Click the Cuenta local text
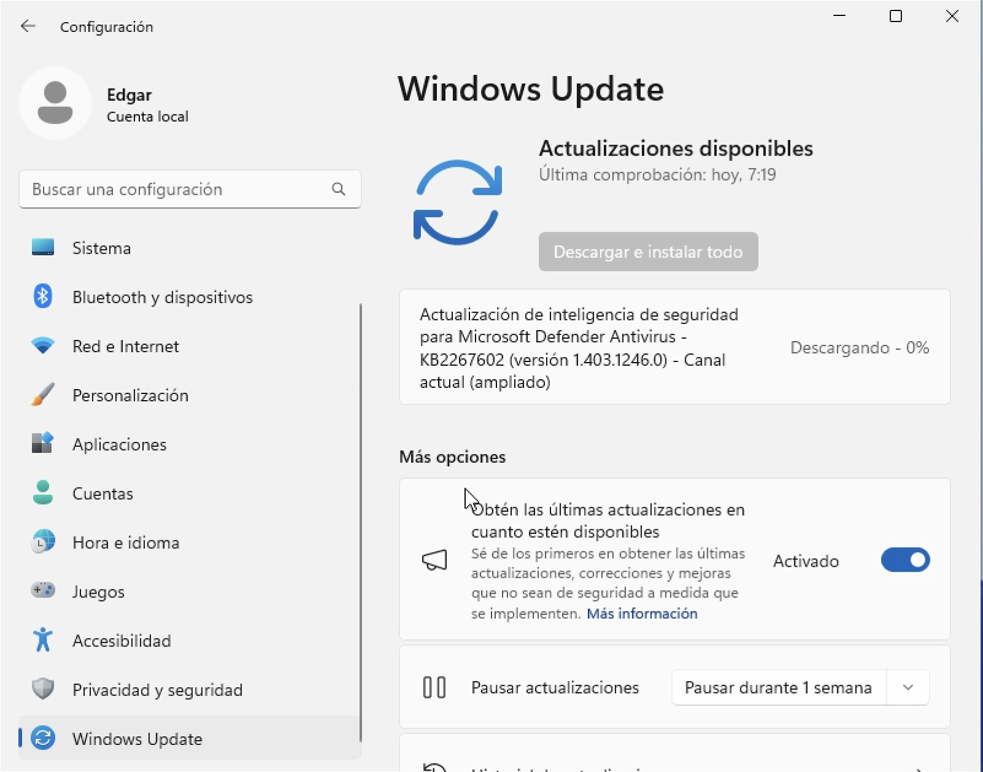983x772 pixels. pyautogui.click(x=147, y=116)
